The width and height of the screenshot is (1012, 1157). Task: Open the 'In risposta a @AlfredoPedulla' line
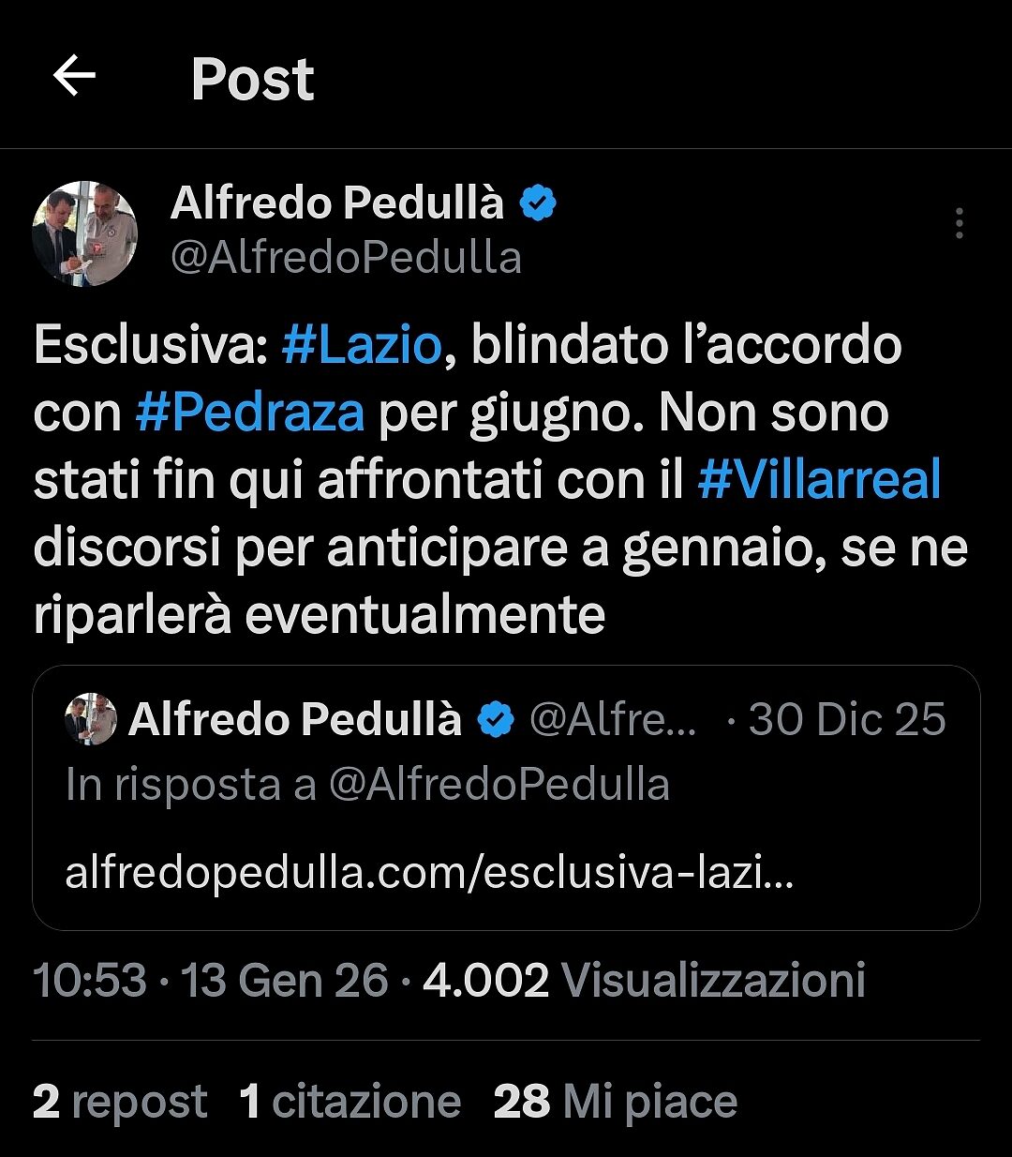[367, 785]
